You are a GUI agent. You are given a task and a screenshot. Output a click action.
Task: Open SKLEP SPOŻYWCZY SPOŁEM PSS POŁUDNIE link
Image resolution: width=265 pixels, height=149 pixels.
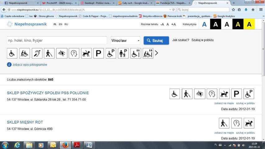coord(48,93)
